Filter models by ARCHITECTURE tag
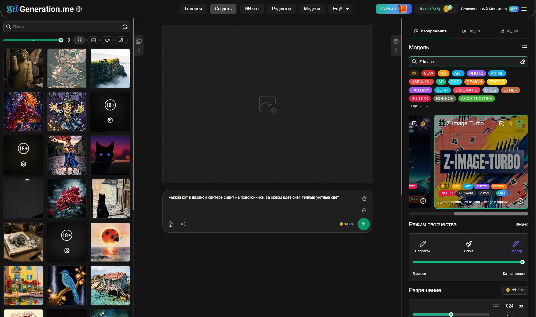This screenshot has height=317, width=536. click(477, 99)
